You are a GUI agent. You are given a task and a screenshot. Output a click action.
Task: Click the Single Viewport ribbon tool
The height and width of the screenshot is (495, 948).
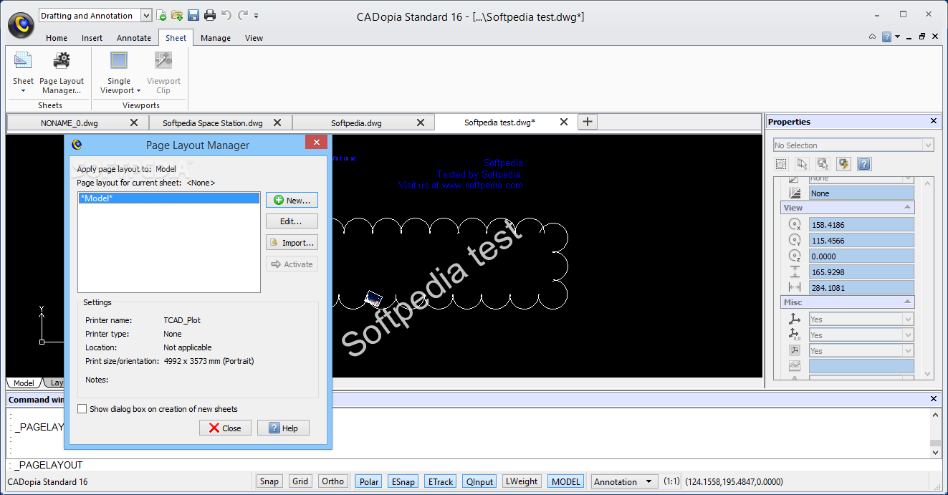click(x=120, y=72)
